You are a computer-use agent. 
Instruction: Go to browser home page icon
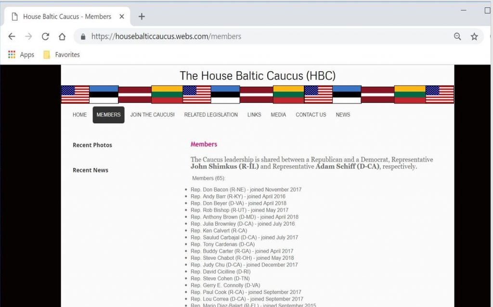click(62, 37)
